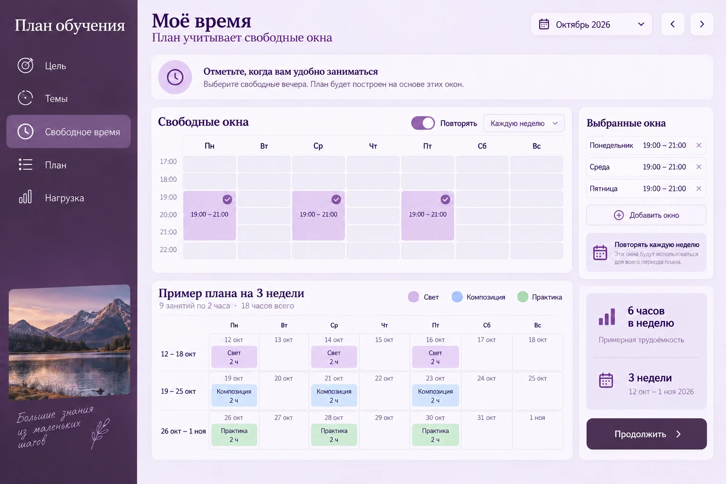
Task: Uncheck the Monday 19:00 – 21:00 slot
Action: 227,199
